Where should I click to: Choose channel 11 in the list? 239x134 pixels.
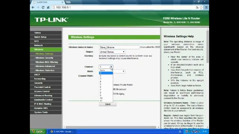[x=106, y=101]
